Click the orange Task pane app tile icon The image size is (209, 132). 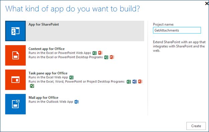15,80
